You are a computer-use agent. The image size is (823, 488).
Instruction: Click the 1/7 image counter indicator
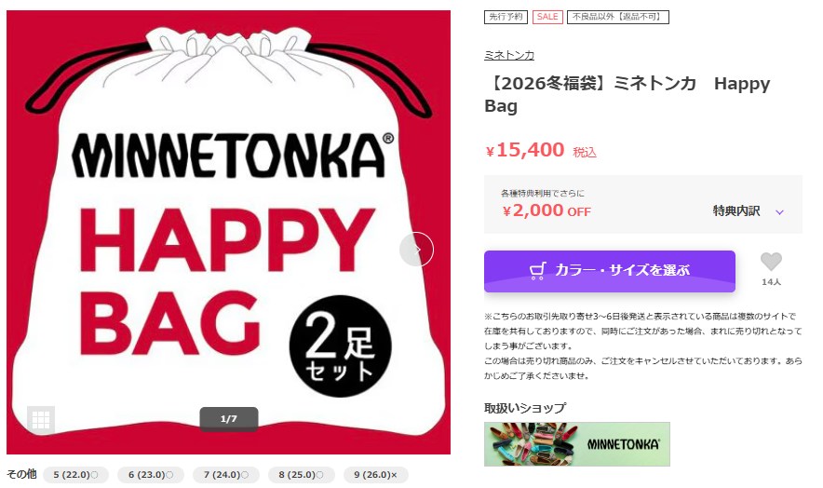(229, 419)
